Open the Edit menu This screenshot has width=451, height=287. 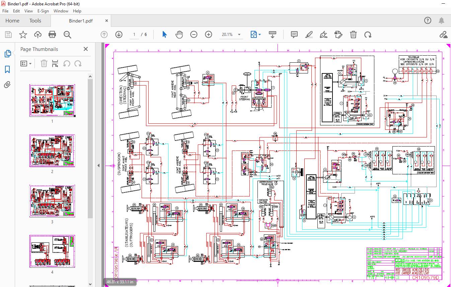pyautogui.click(x=16, y=11)
